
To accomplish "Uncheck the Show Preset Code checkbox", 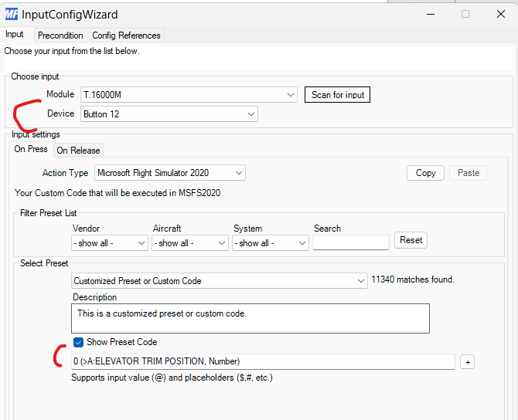I will [79, 342].
